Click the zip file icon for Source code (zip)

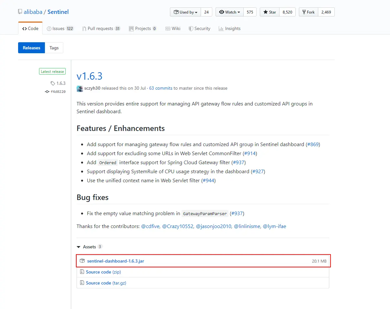(82, 272)
